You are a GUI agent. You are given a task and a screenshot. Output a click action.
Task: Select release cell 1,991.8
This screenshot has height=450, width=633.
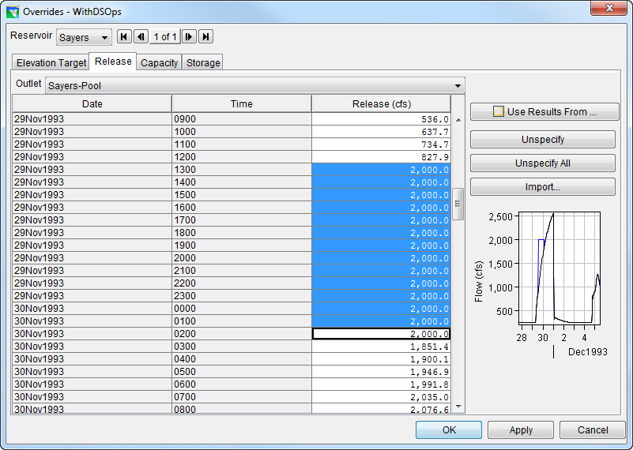point(381,384)
